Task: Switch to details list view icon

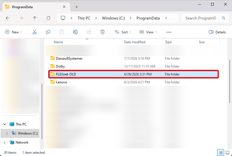Action: pos(221,153)
